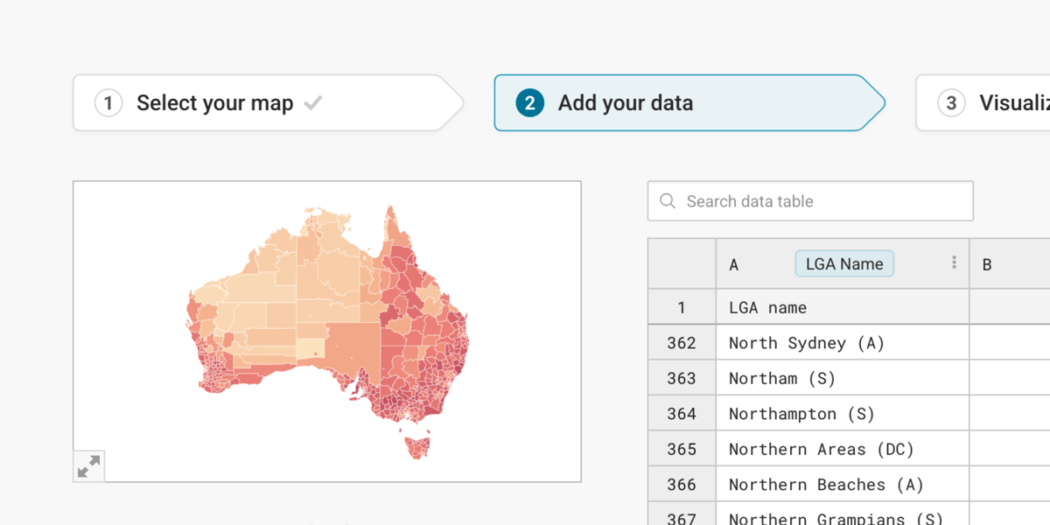Viewport: 1050px width, 525px height.
Task: Select row number 363
Action: click(682, 378)
